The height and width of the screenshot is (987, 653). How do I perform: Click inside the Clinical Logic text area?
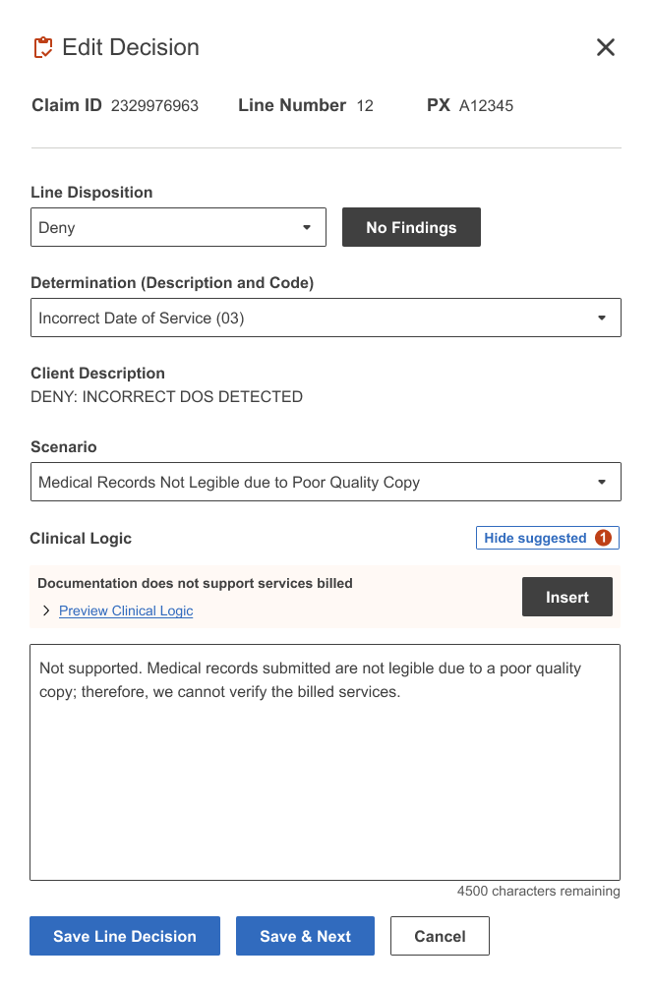pos(325,762)
